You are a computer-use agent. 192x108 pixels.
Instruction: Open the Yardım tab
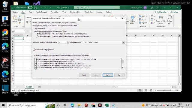tap(99, 12)
